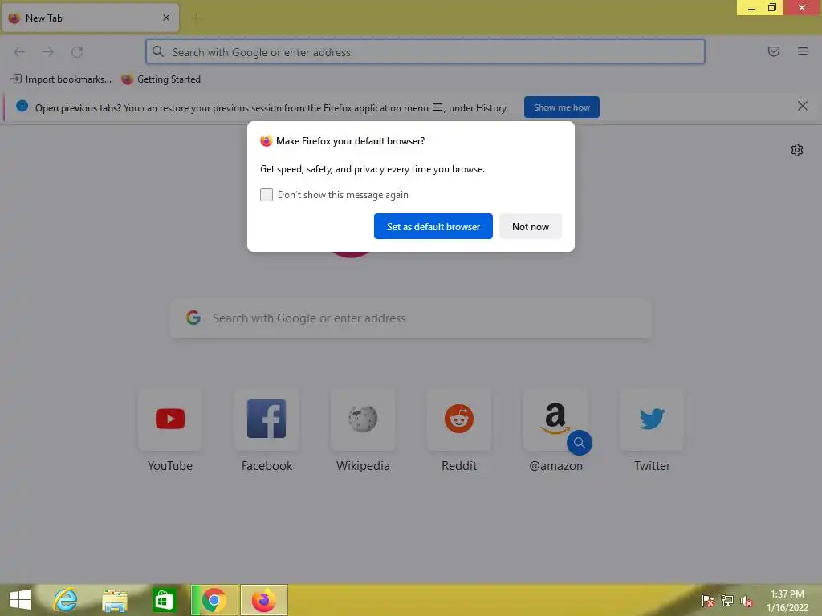Reload the page with the refresh icon
822x616 pixels.
[x=77, y=52]
